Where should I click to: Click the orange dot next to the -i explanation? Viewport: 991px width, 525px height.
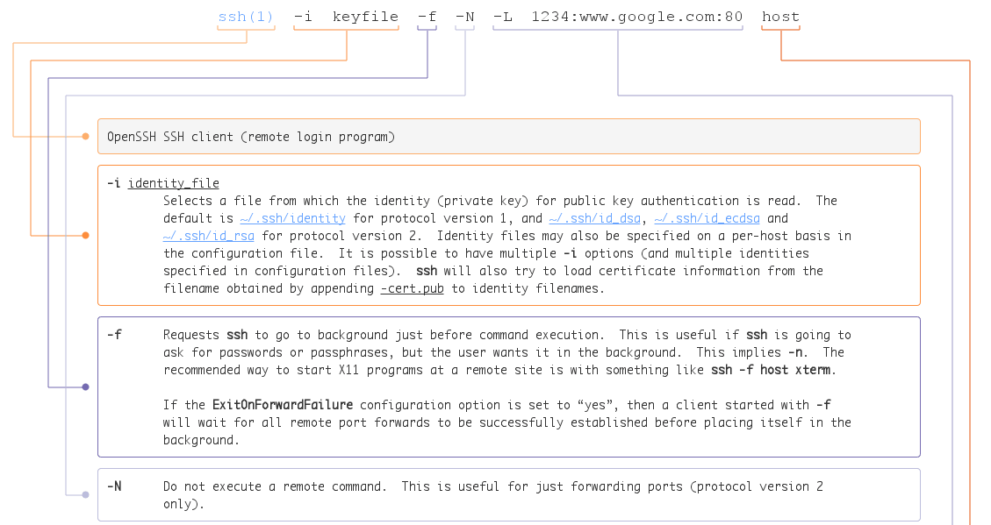85,235
